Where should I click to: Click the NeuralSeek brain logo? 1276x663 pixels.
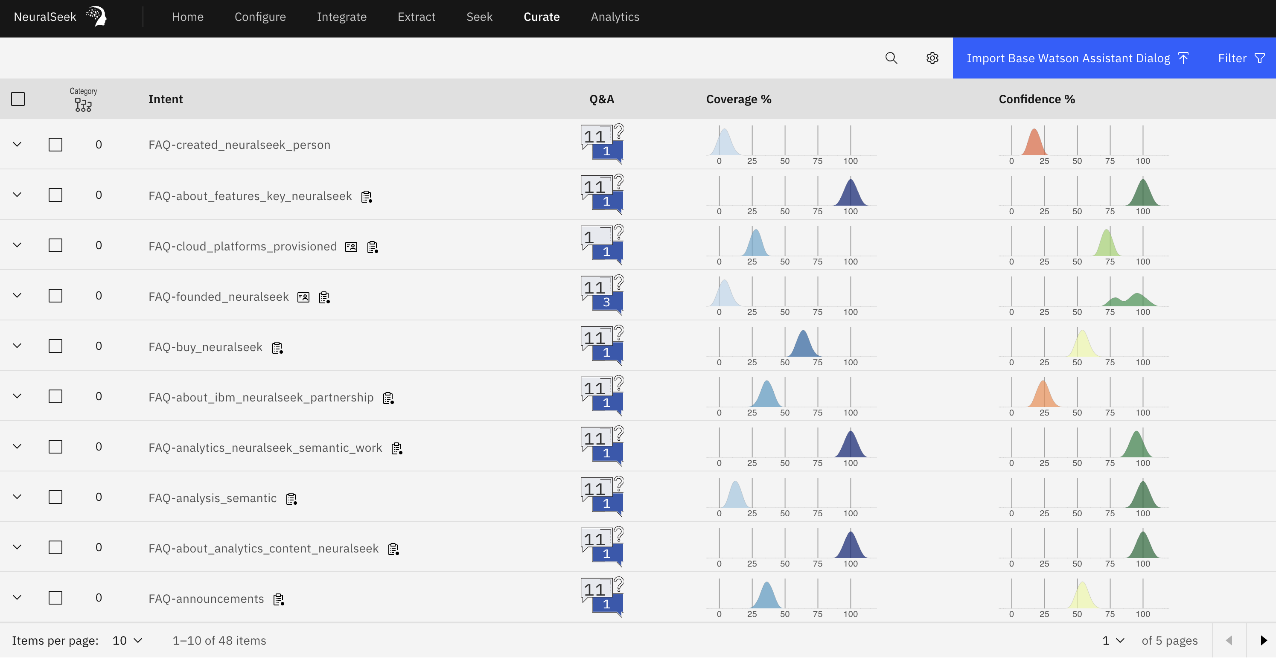(96, 16)
